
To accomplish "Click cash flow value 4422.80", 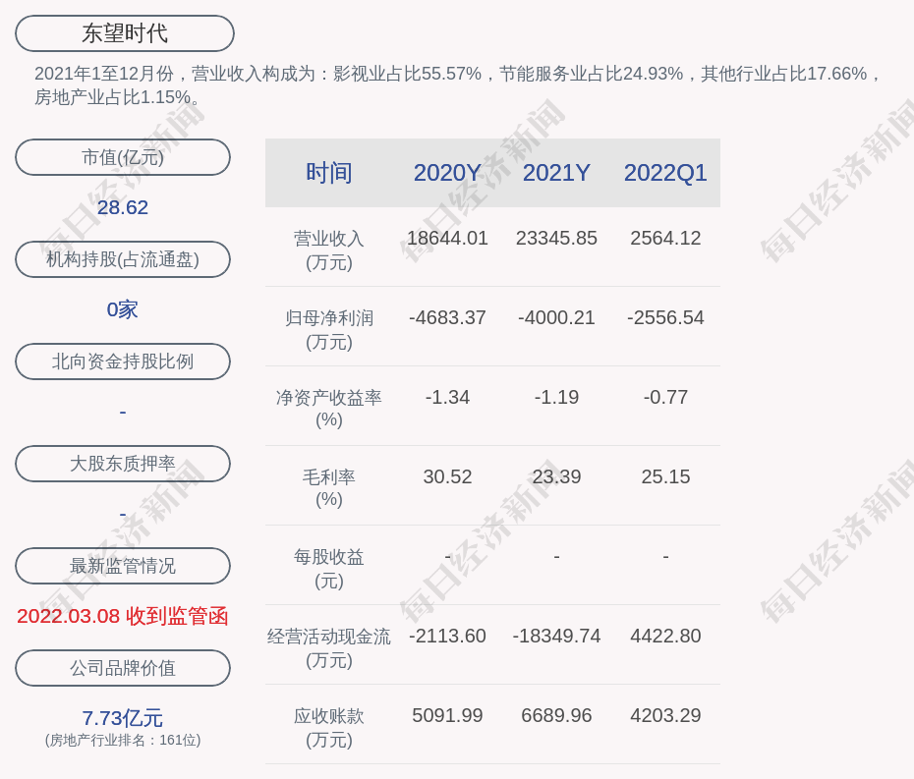I will 665,636.
